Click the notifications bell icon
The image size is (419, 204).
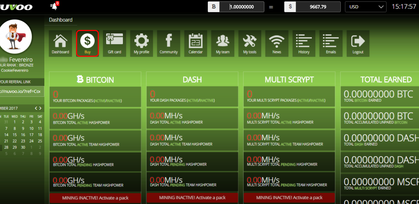pos(54,6)
